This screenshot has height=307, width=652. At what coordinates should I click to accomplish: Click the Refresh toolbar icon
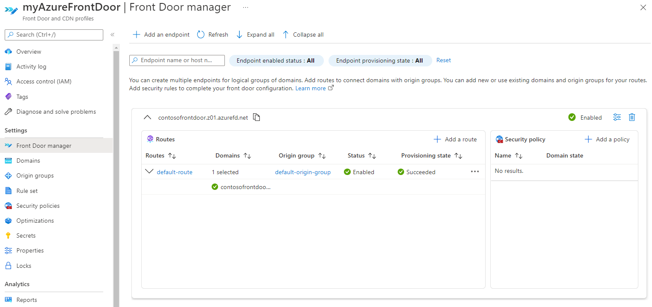(201, 34)
